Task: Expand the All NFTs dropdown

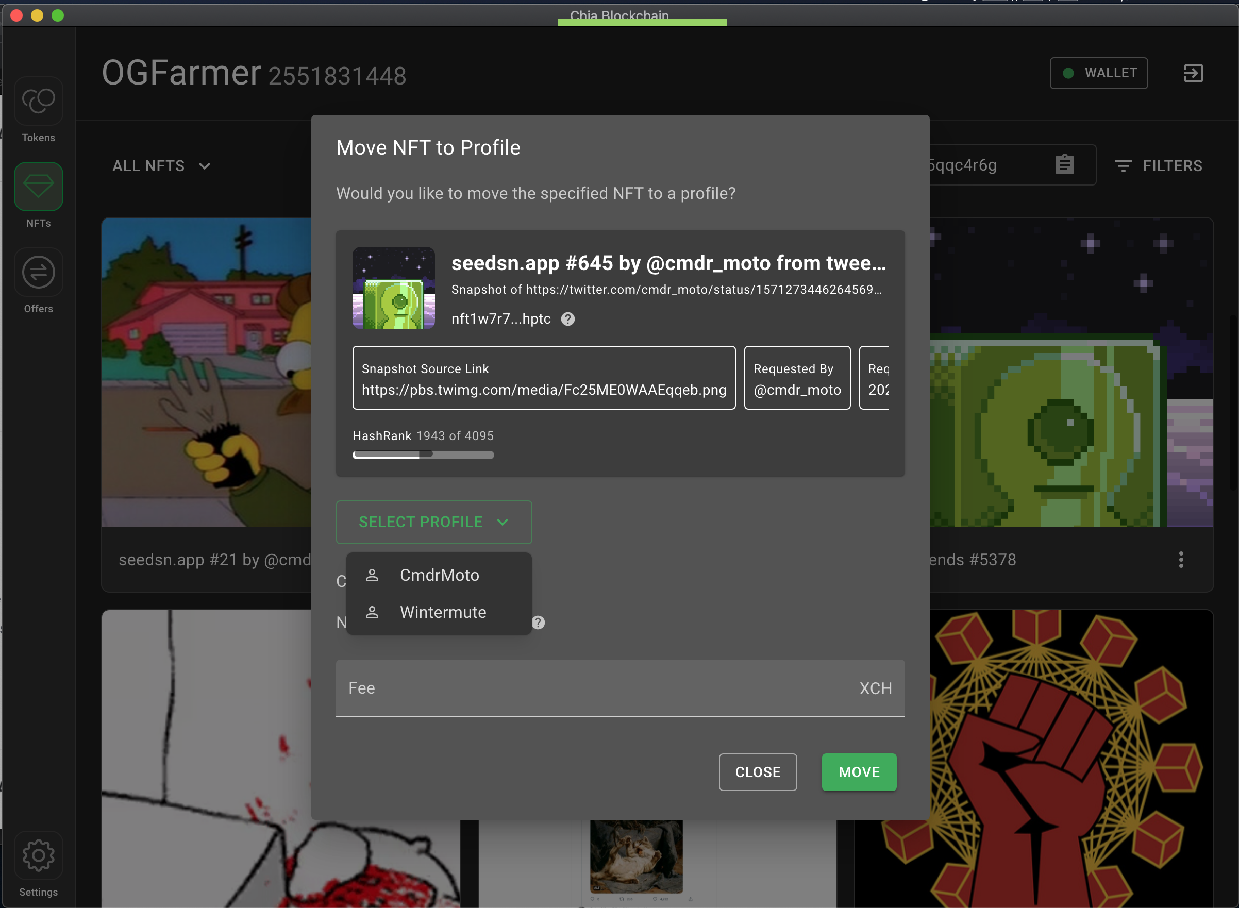Action: click(x=162, y=166)
